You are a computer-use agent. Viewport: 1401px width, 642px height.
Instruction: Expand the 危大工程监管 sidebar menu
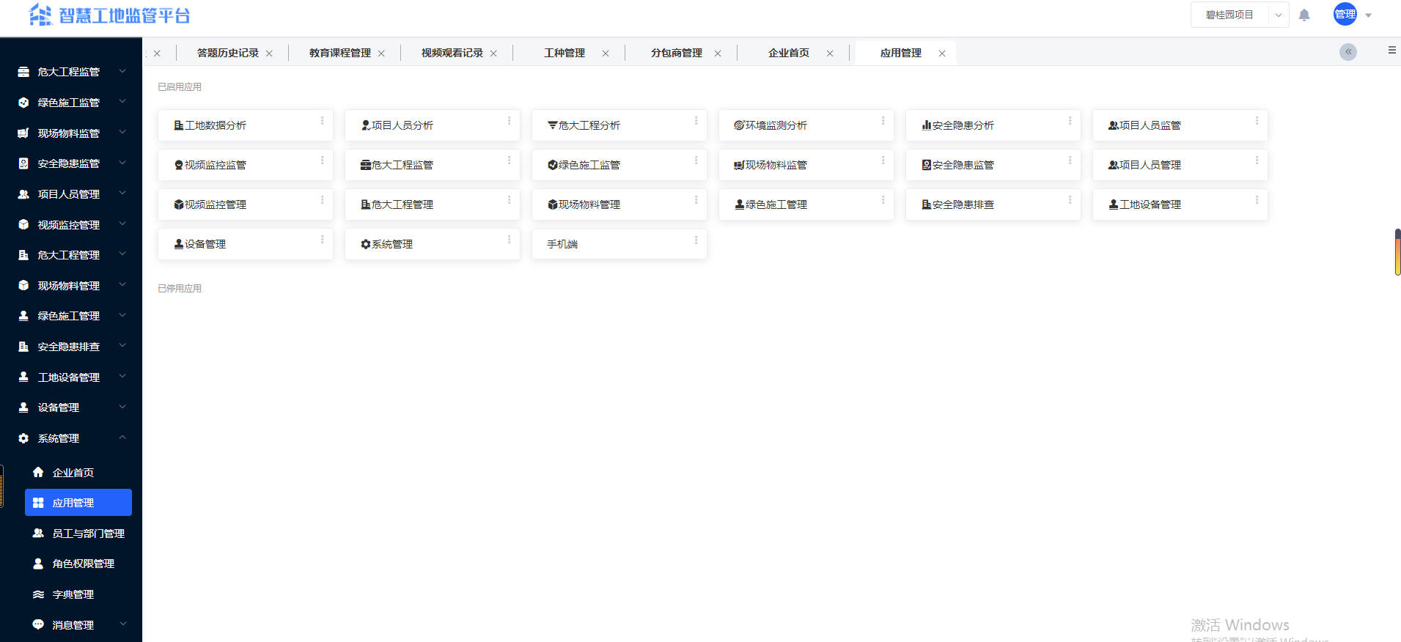(71, 72)
